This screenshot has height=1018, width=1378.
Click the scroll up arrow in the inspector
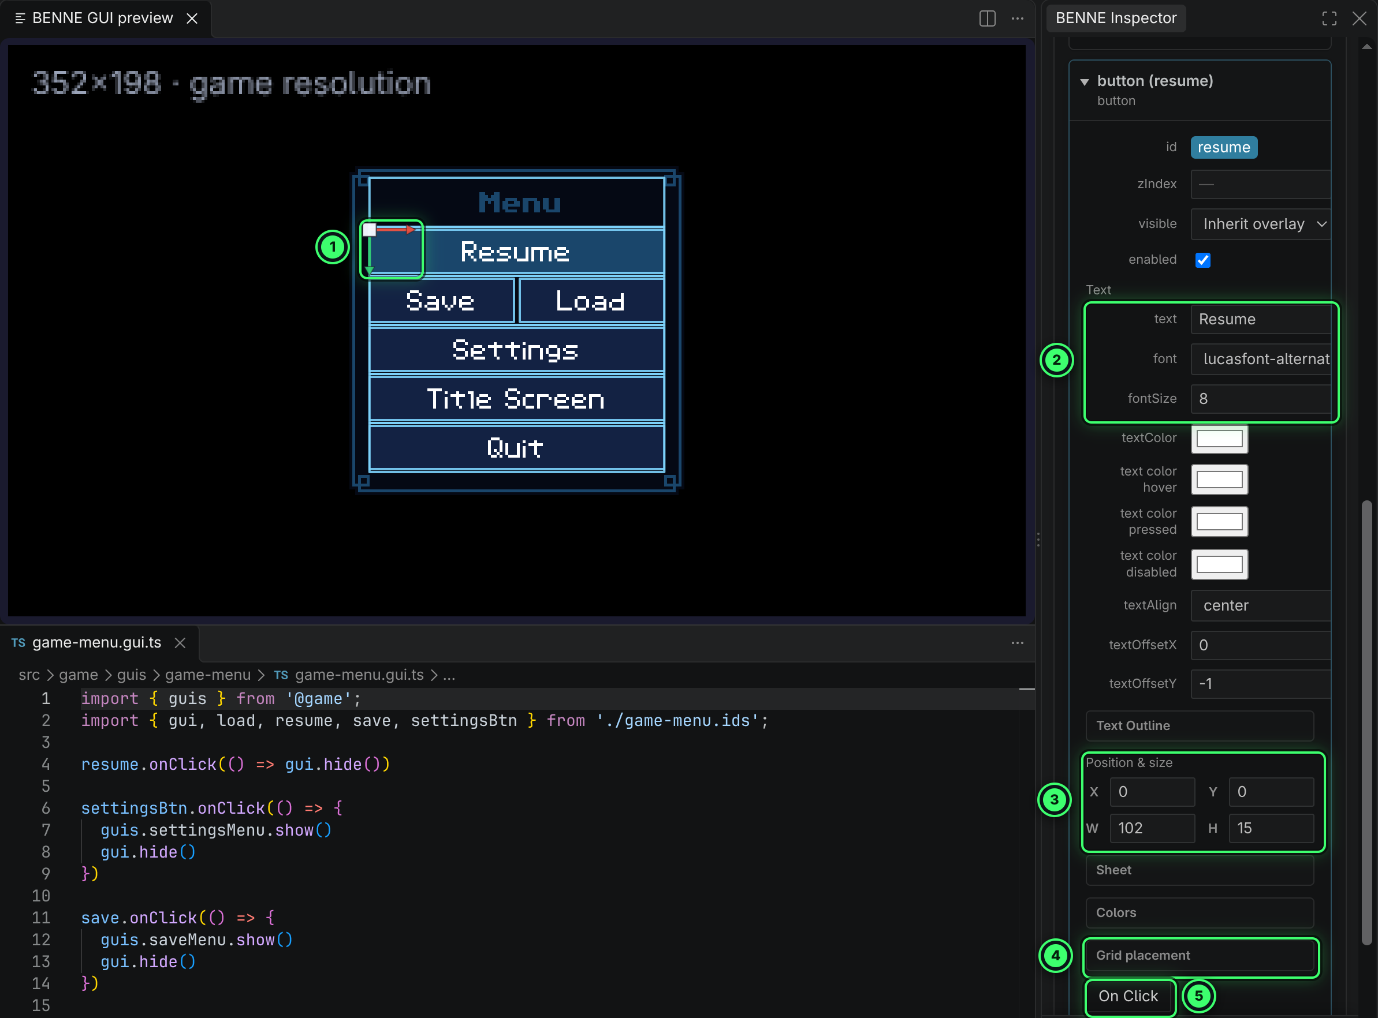click(1366, 47)
